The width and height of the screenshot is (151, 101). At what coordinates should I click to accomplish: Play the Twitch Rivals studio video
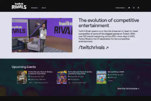(x=42, y=35)
